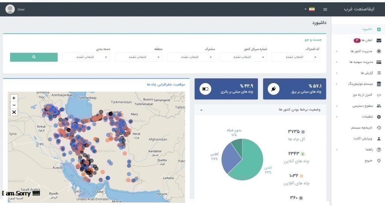Viewport: 385px width, 206px height.
Task: Click the black well marker near Ashgabat
Action: [111, 114]
